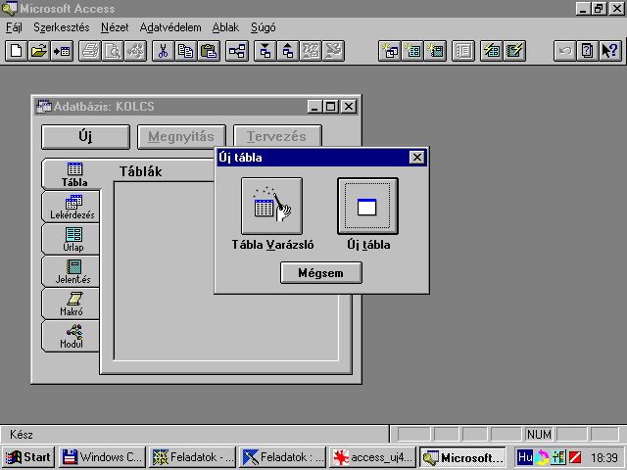Click the Paste clipboard toolbar icon
The image size is (627, 470).
[x=208, y=50]
